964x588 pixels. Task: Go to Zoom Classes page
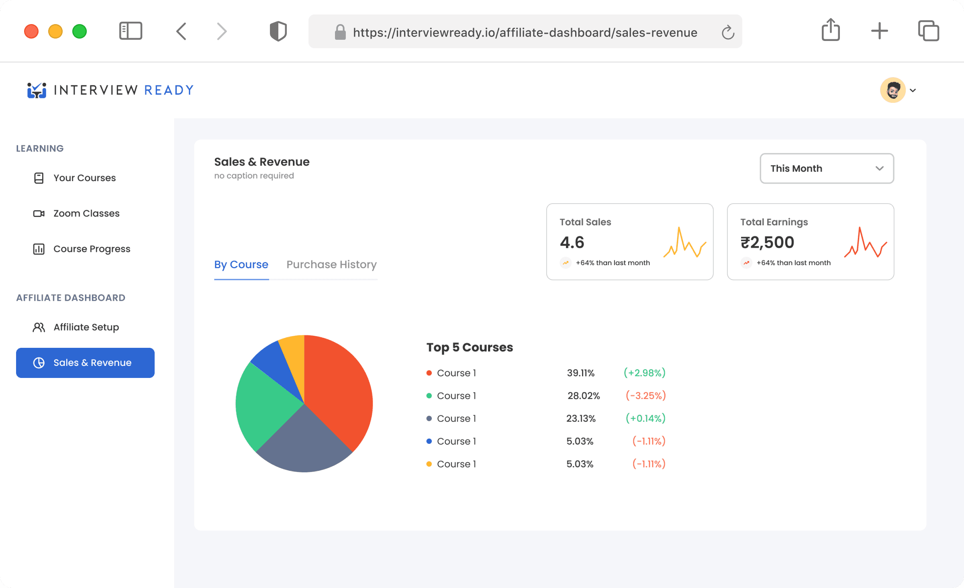[x=86, y=213]
